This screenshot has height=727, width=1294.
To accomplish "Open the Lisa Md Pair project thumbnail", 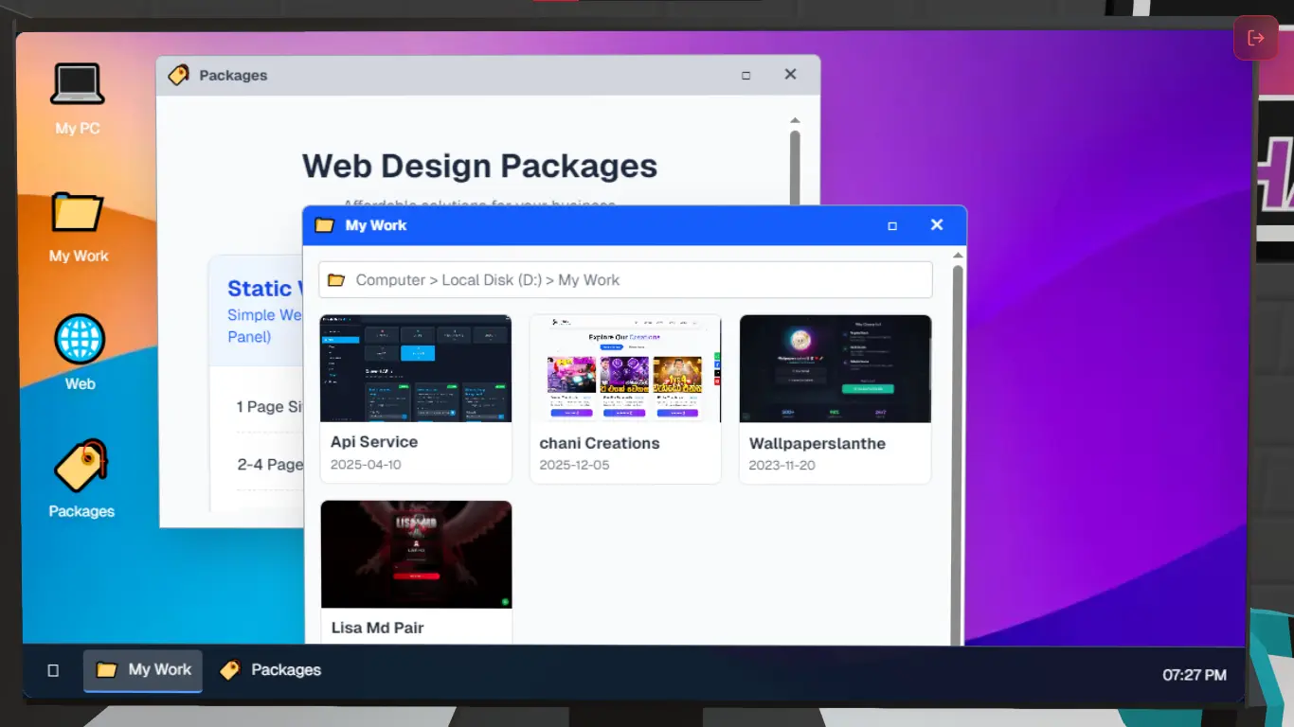I will pos(416,554).
